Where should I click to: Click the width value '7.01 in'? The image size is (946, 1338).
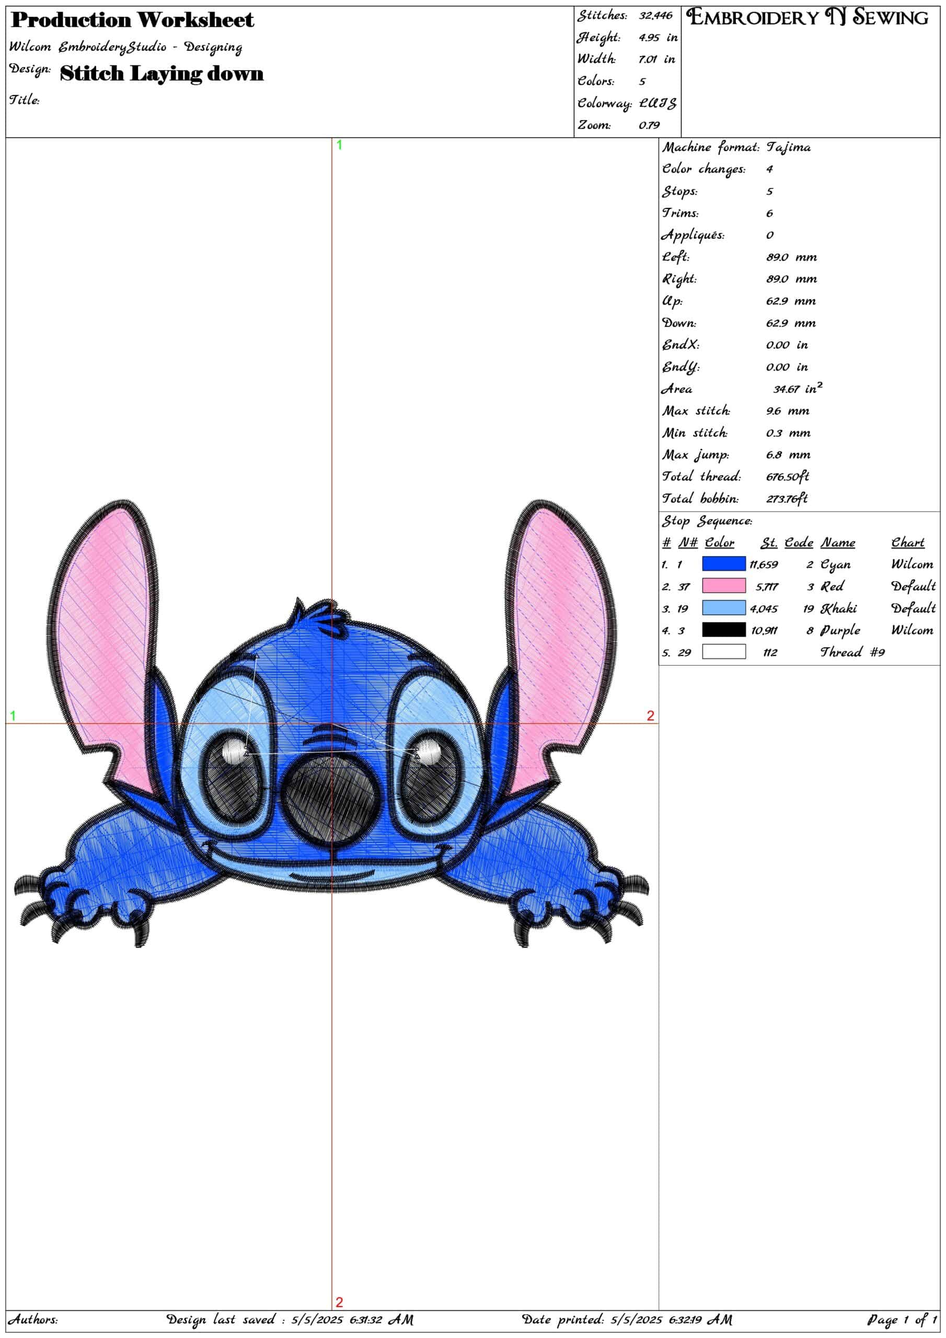click(657, 59)
